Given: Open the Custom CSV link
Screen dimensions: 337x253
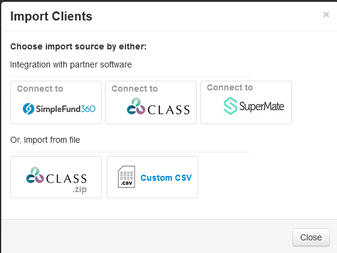Looking at the screenshot, I should 166,178.
